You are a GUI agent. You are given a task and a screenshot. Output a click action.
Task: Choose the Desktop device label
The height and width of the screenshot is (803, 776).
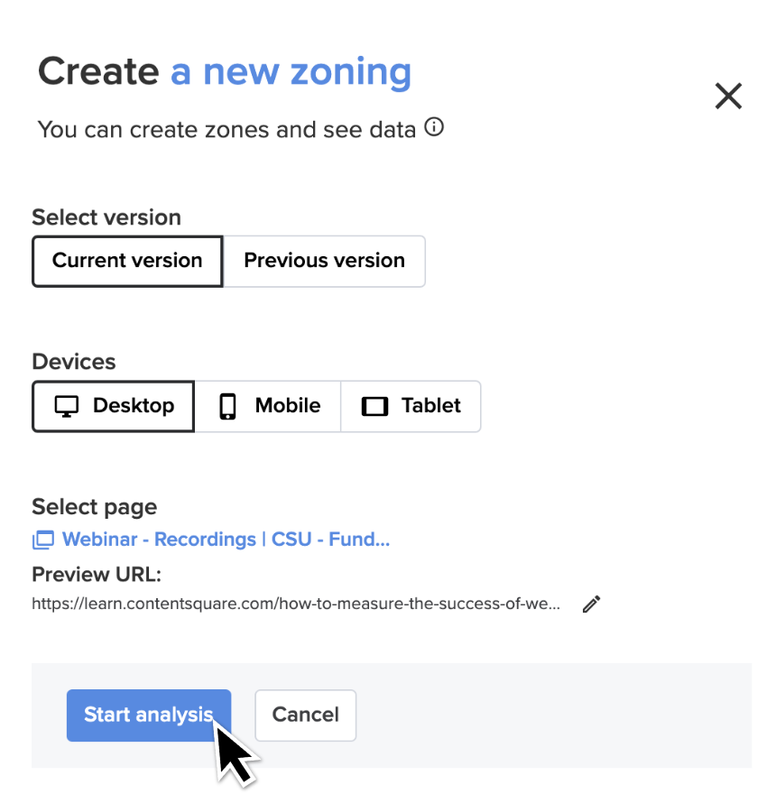(x=134, y=406)
